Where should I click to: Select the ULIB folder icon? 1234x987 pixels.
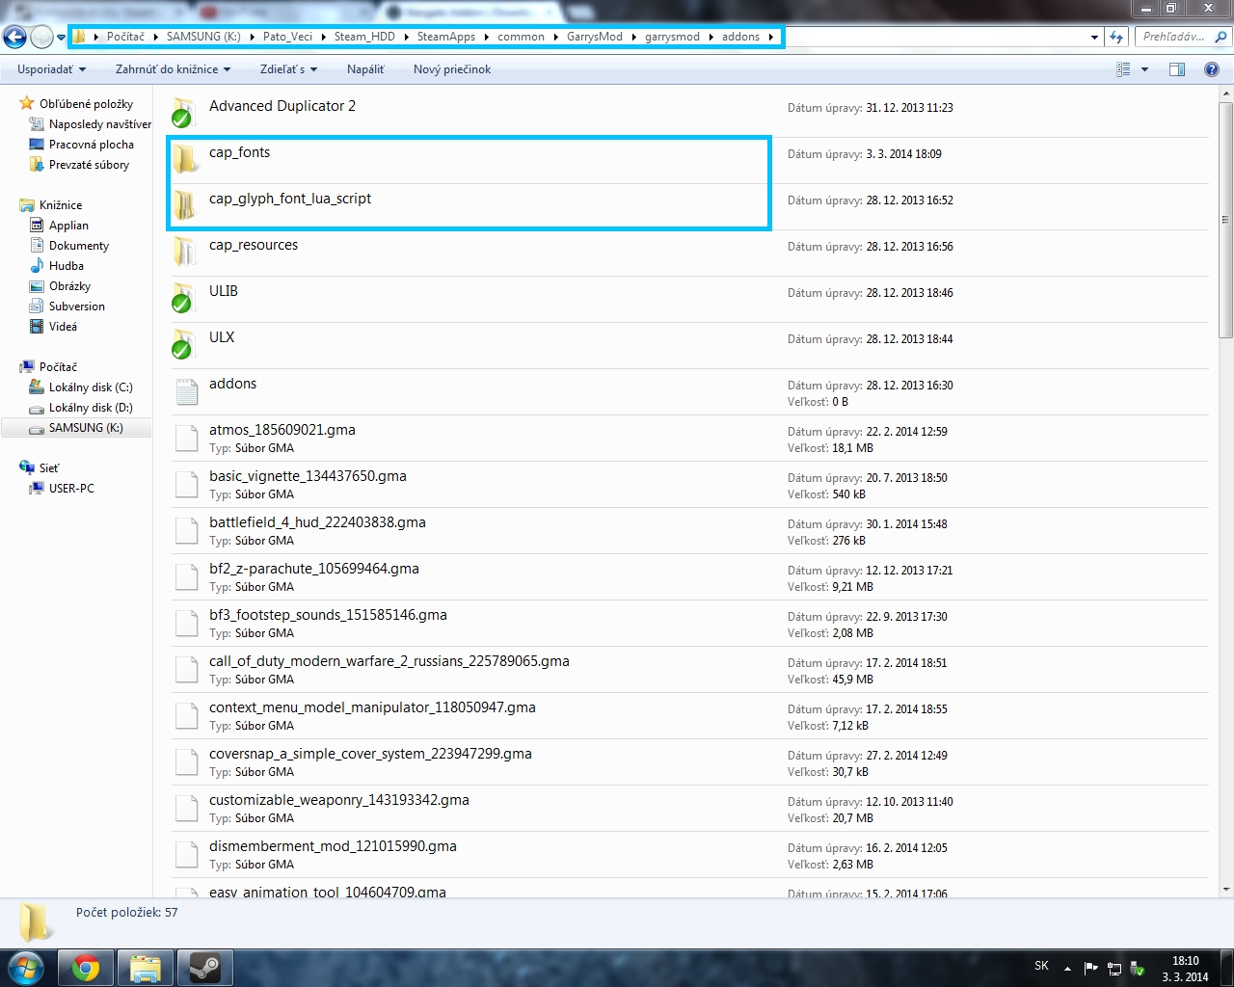[184, 298]
